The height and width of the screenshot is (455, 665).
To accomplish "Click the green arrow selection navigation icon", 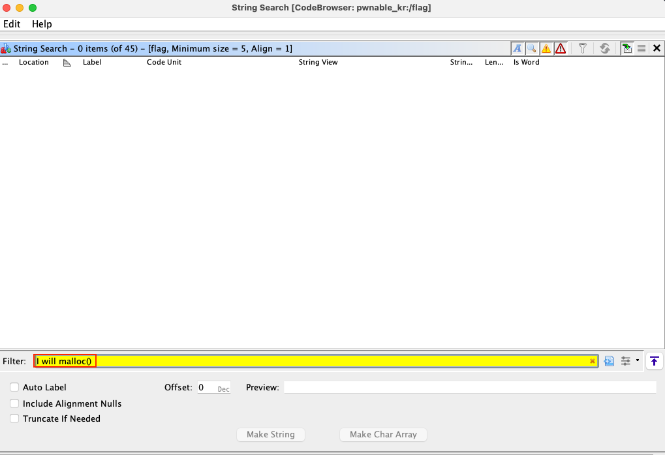I will [x=627, y=48].
